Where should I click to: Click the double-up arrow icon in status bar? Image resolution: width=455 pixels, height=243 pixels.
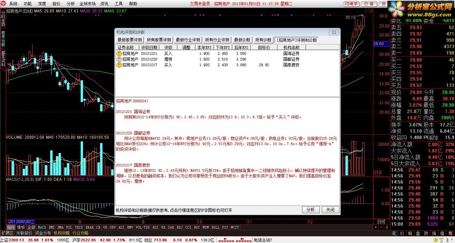click(447, 240)
